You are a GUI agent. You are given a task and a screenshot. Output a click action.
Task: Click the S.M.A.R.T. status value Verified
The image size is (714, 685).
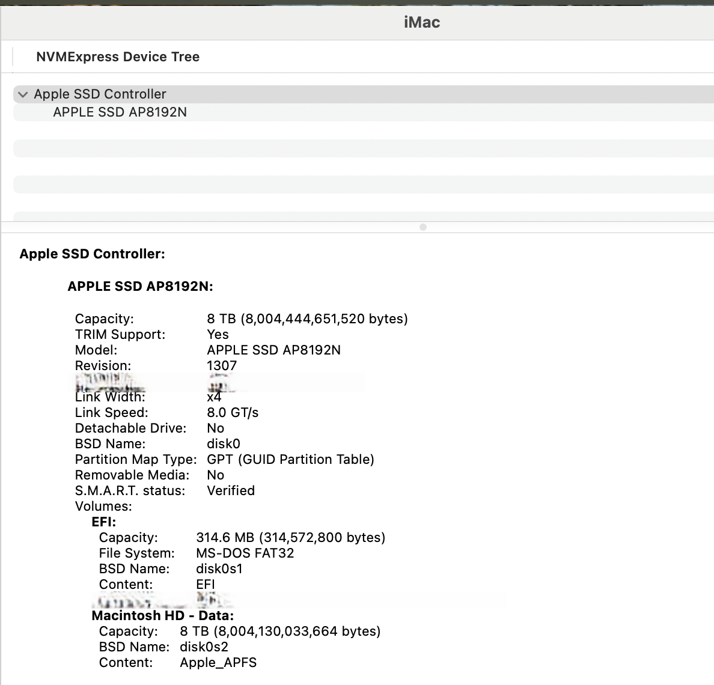click(x=231, y=491)
